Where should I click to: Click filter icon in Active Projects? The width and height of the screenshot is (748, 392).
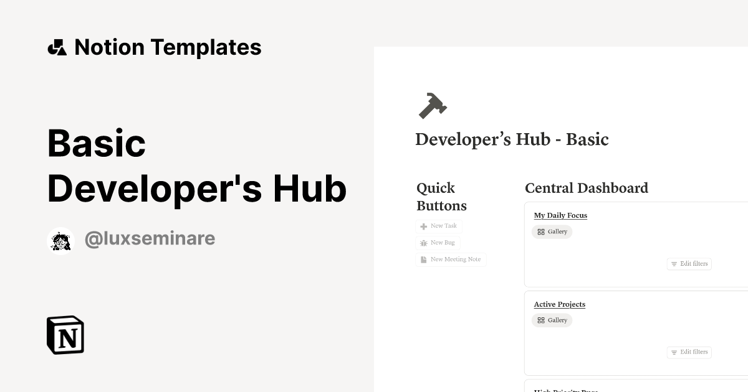click(x=674, y=353)
